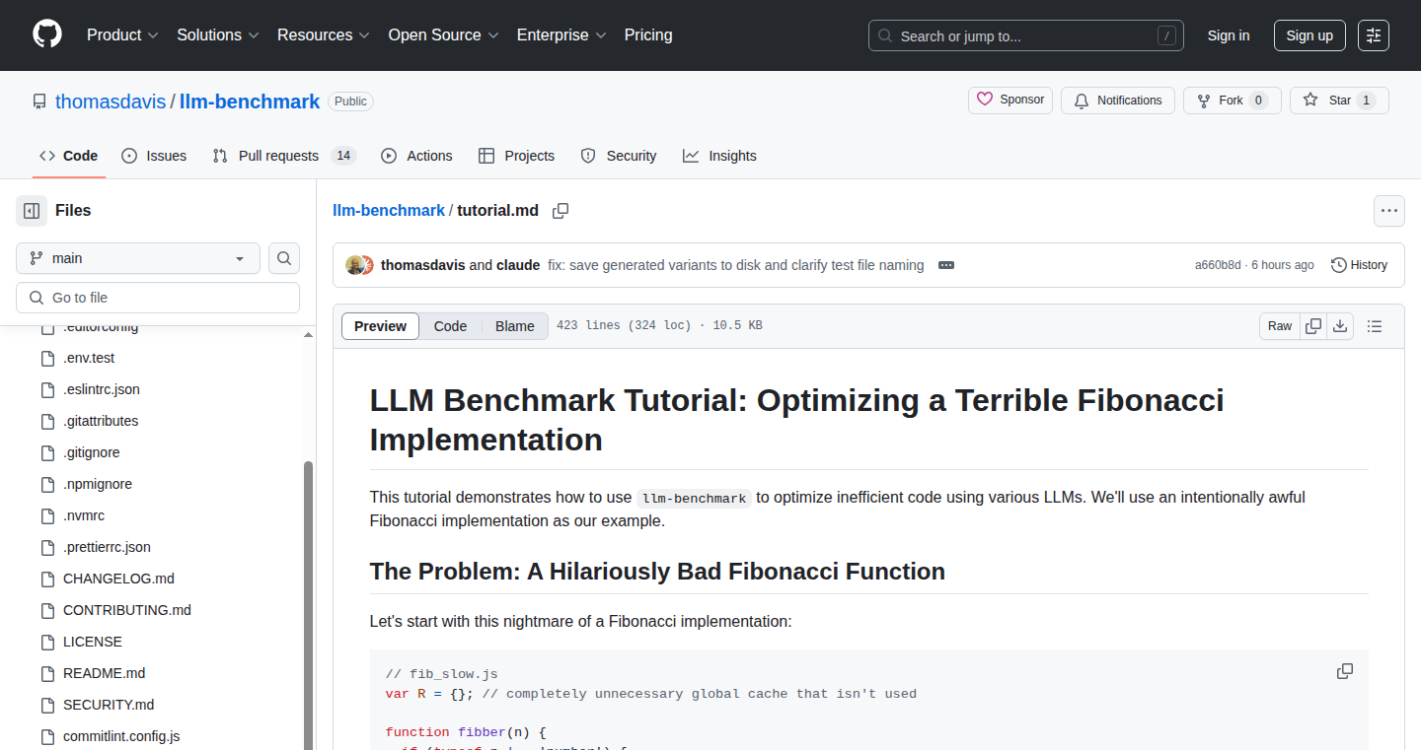The width and height of the screenshot is (1421, 750).
Task: Expand the Product menu
Action: tap(122, 34)
